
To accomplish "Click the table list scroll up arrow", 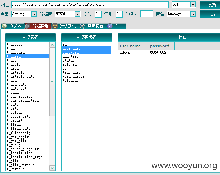I will point(52,45).
